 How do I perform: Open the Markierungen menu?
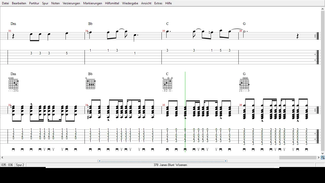point(93,3)
